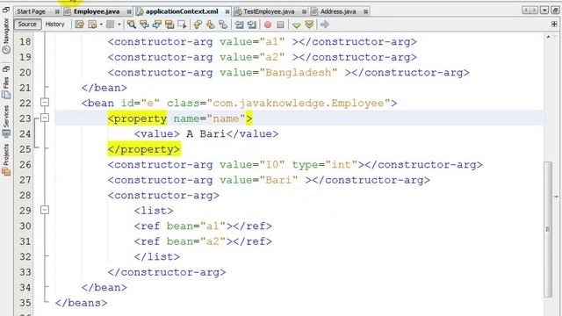Start macro recording with red circle
The image size is (562, 316).
pyautogui.click(x=268, y=25)
